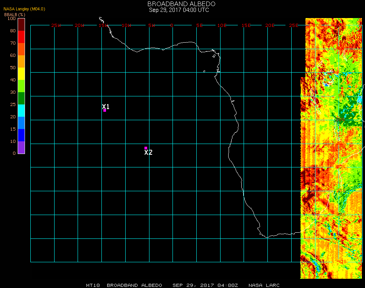Click the 5W longitude label
Screen dimensions: 365x288
point(151,25)
